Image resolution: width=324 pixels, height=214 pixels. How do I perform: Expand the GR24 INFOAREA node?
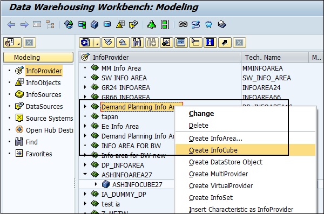click(85, 87)
